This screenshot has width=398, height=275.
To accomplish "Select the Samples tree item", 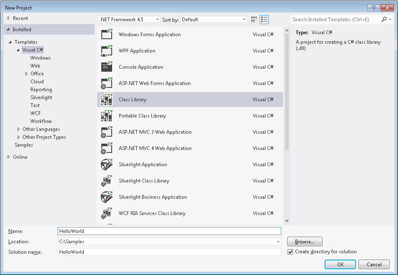I will [24, 145].
